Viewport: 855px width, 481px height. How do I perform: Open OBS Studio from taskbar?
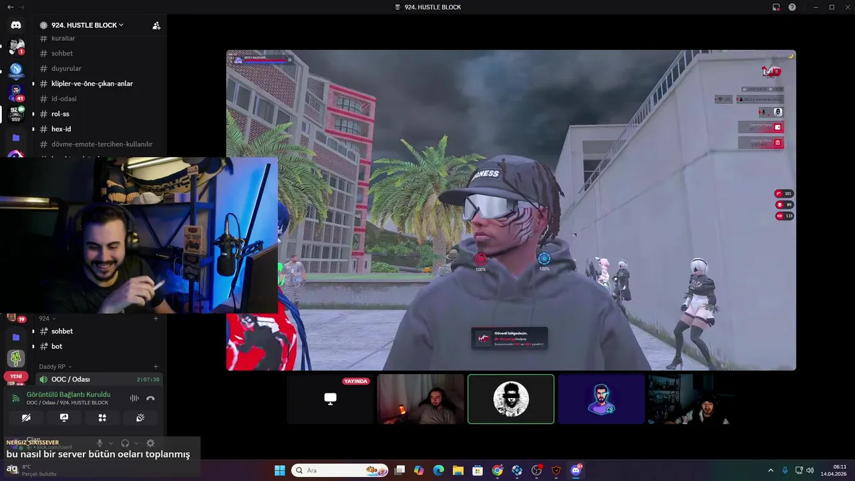coord(536,470)
